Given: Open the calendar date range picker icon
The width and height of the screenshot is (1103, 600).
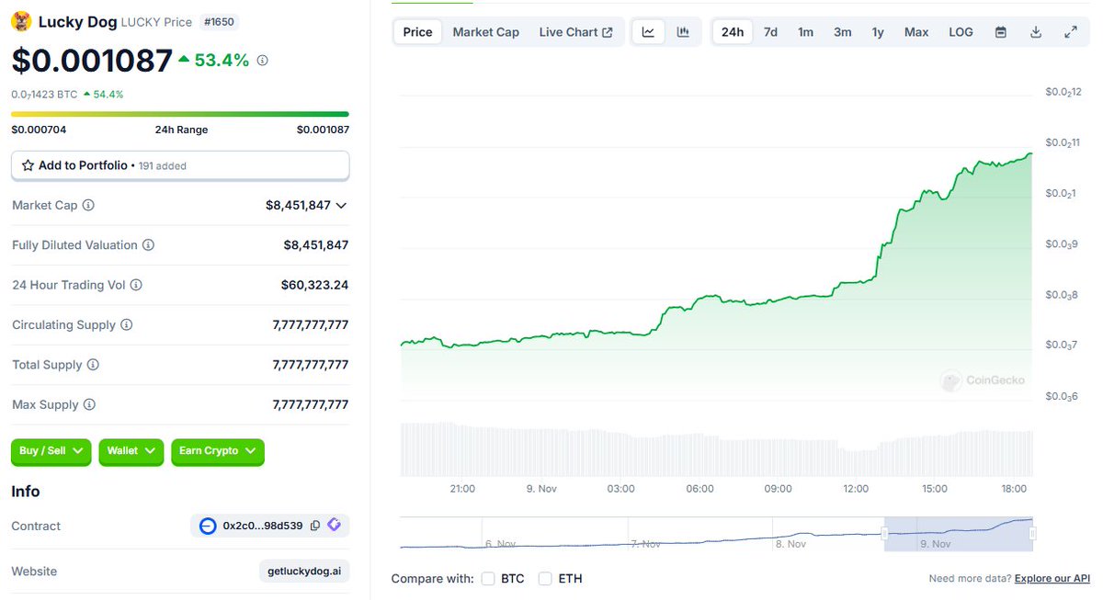Looking at the screenshot, I should coord(1001,32).
